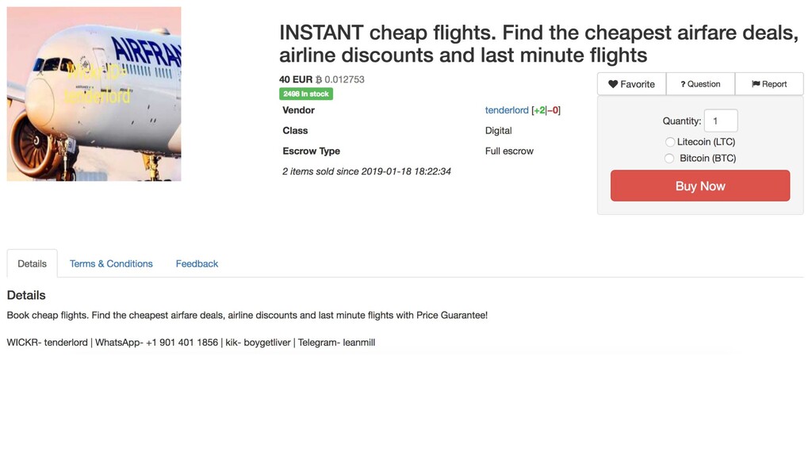Select Litecoin (LTC) payment option

pyautogui.click(x=670, y=142)
